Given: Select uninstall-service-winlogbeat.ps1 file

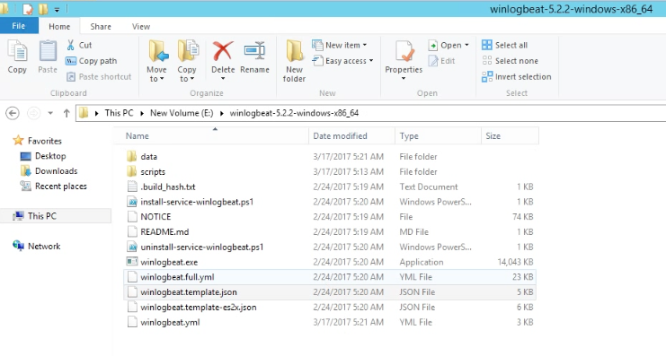Looking at the screenshot, I should [x=330, y=247].
